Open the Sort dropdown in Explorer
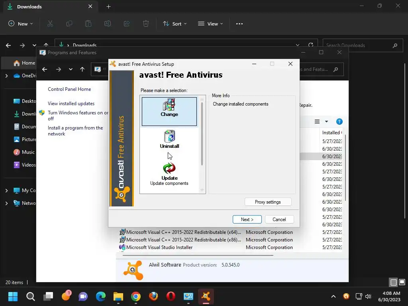 point(175,24)
